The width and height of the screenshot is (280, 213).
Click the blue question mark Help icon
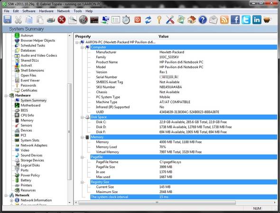[x=203, y=19]
